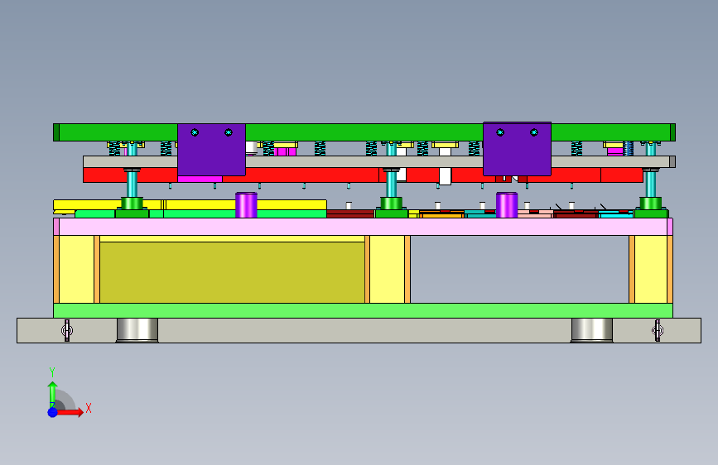Select the right purple cylindrical pin
718x465 pixels.
click(x=507, y=205)
